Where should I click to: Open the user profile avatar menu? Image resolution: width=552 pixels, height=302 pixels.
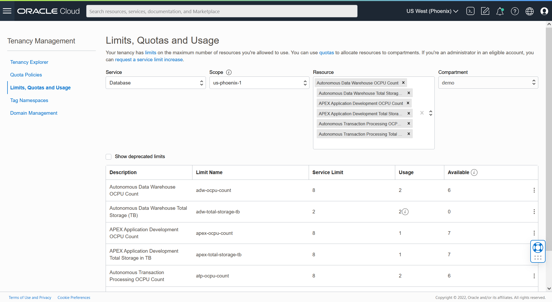(x=544, y=11)
